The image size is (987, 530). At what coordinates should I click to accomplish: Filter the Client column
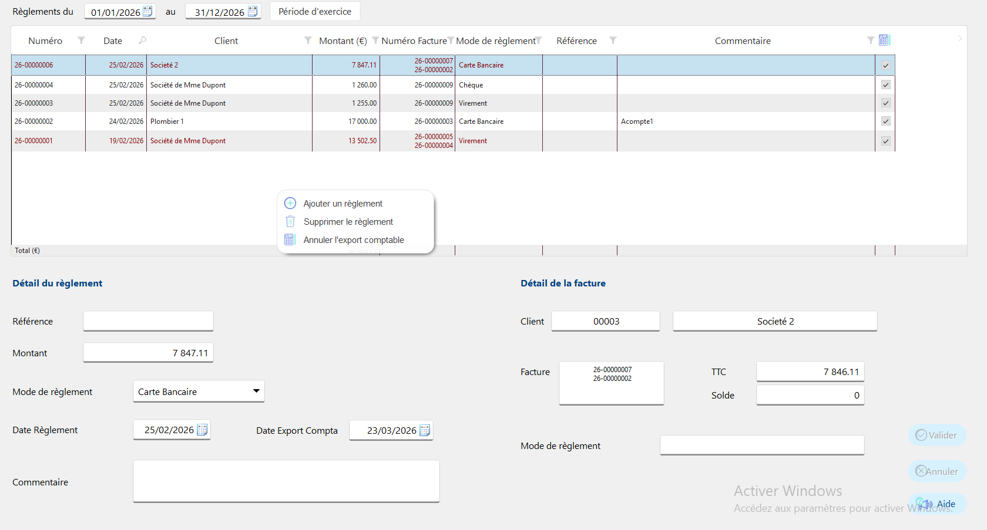308,40
